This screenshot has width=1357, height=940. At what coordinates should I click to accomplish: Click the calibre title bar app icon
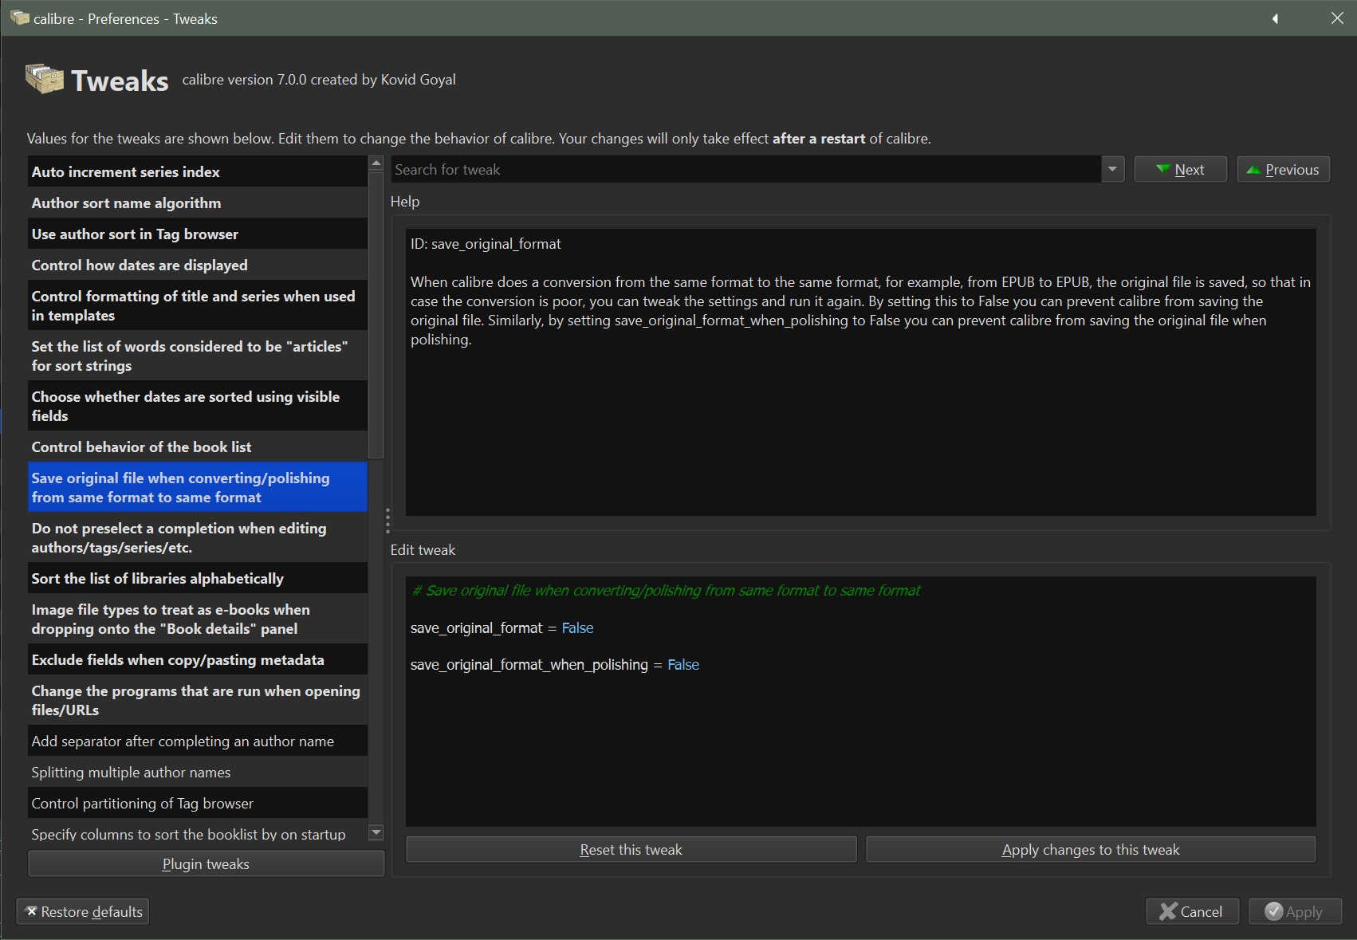pyautogui.click(x=19, y=18)
